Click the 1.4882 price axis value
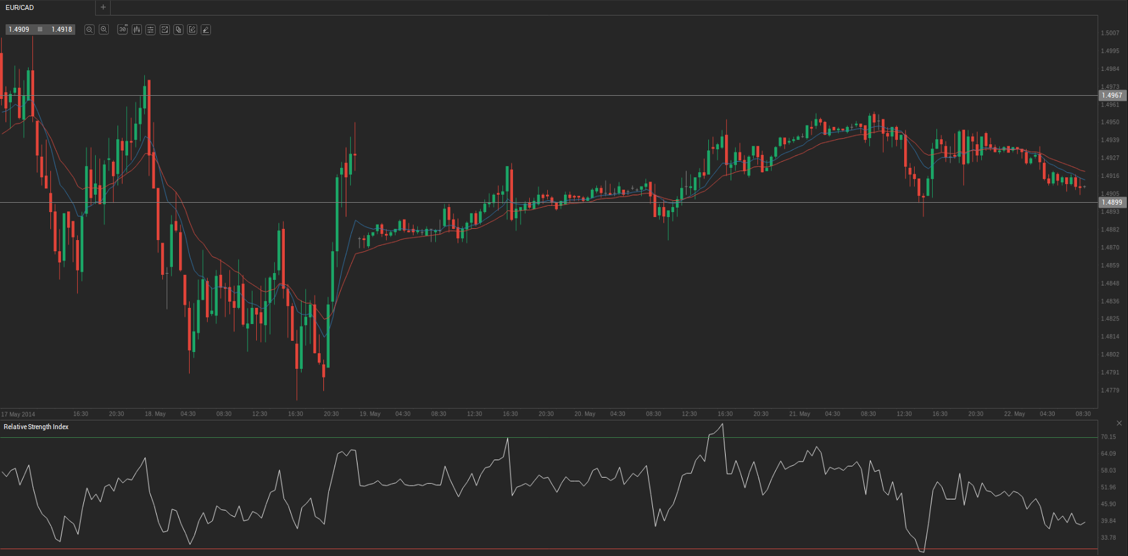This screenshot has width=1128, height=556. (1110, 229)
